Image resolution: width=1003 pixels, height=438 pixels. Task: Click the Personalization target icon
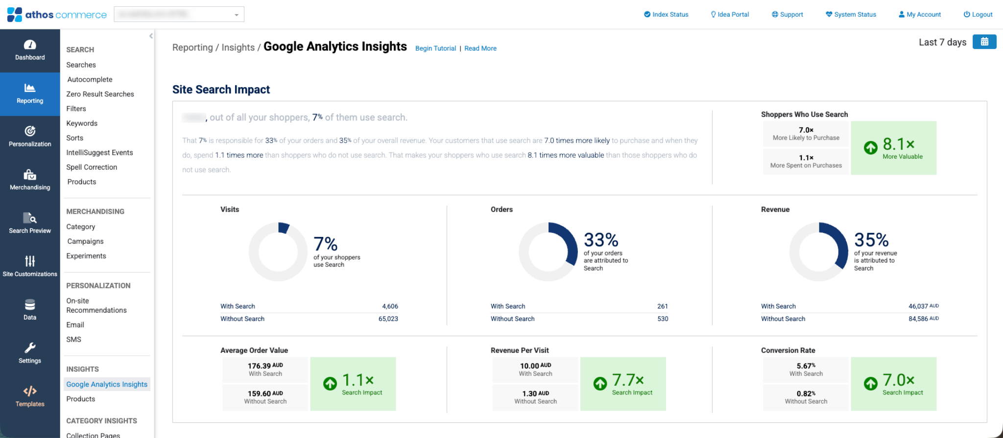(30, 131)
